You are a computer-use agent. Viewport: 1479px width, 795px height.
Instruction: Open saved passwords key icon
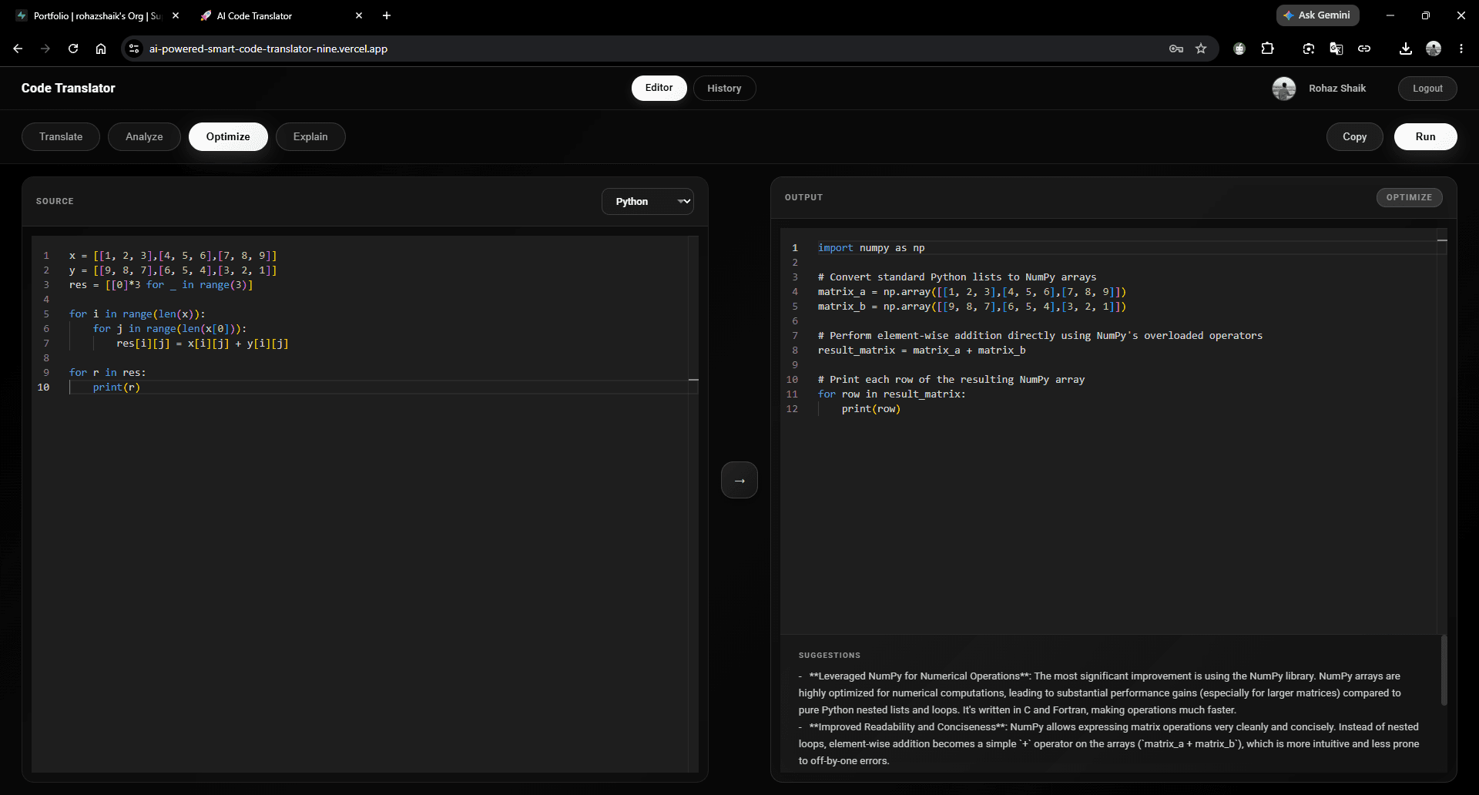pyautogui.click(x=1176, y=49)
